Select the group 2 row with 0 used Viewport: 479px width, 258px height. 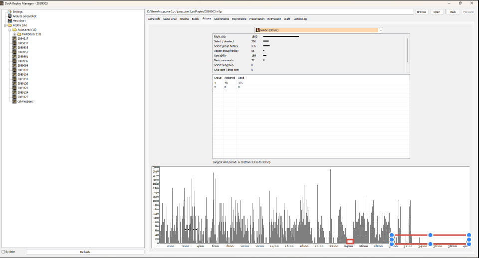point(311,87)
